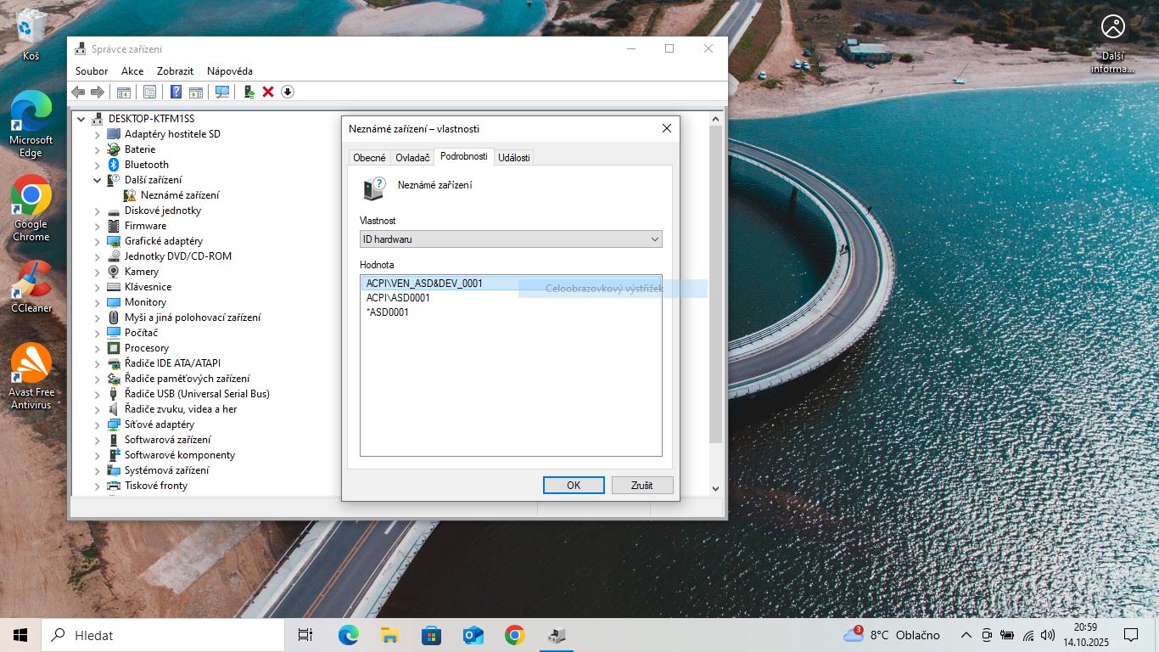
Task: Expand the Diskové jednotky node
Action: 98,211
